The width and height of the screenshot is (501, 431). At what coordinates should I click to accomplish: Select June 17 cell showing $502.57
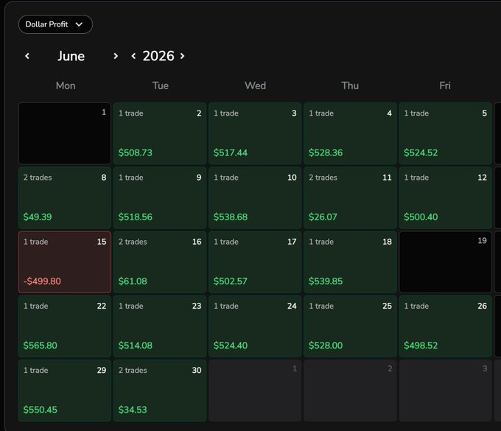255,262
